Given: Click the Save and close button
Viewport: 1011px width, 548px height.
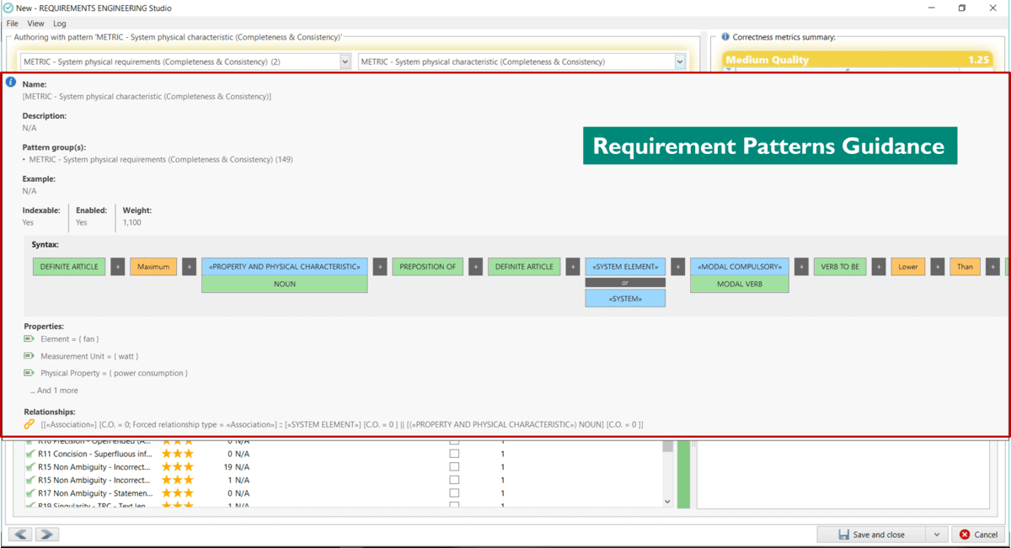Looking at the screenshot, I should coord(872,535).
